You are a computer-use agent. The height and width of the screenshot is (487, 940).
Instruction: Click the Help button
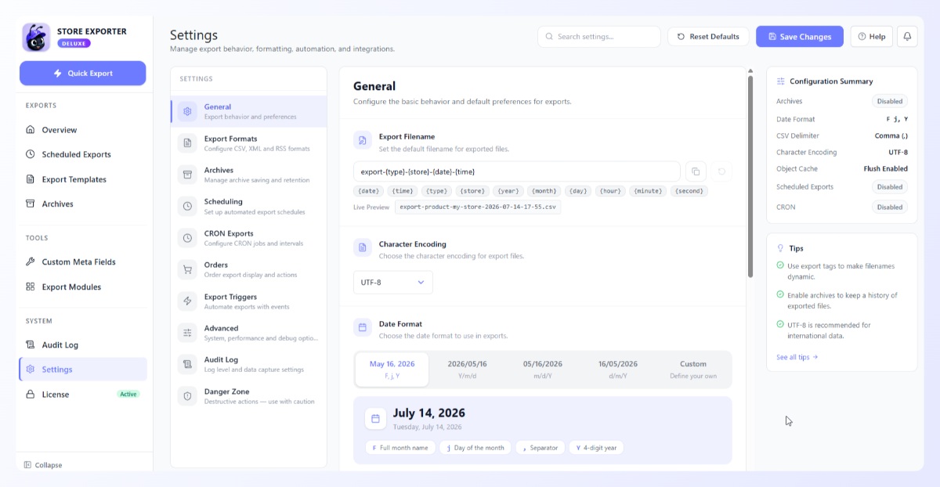coord(871,37)
